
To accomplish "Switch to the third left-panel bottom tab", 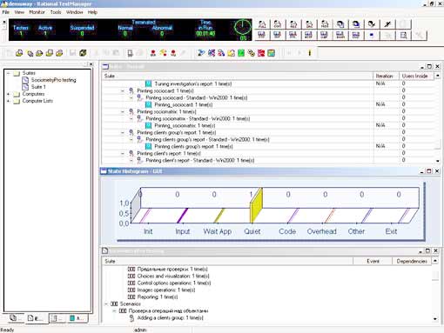I will pos(57,318).
